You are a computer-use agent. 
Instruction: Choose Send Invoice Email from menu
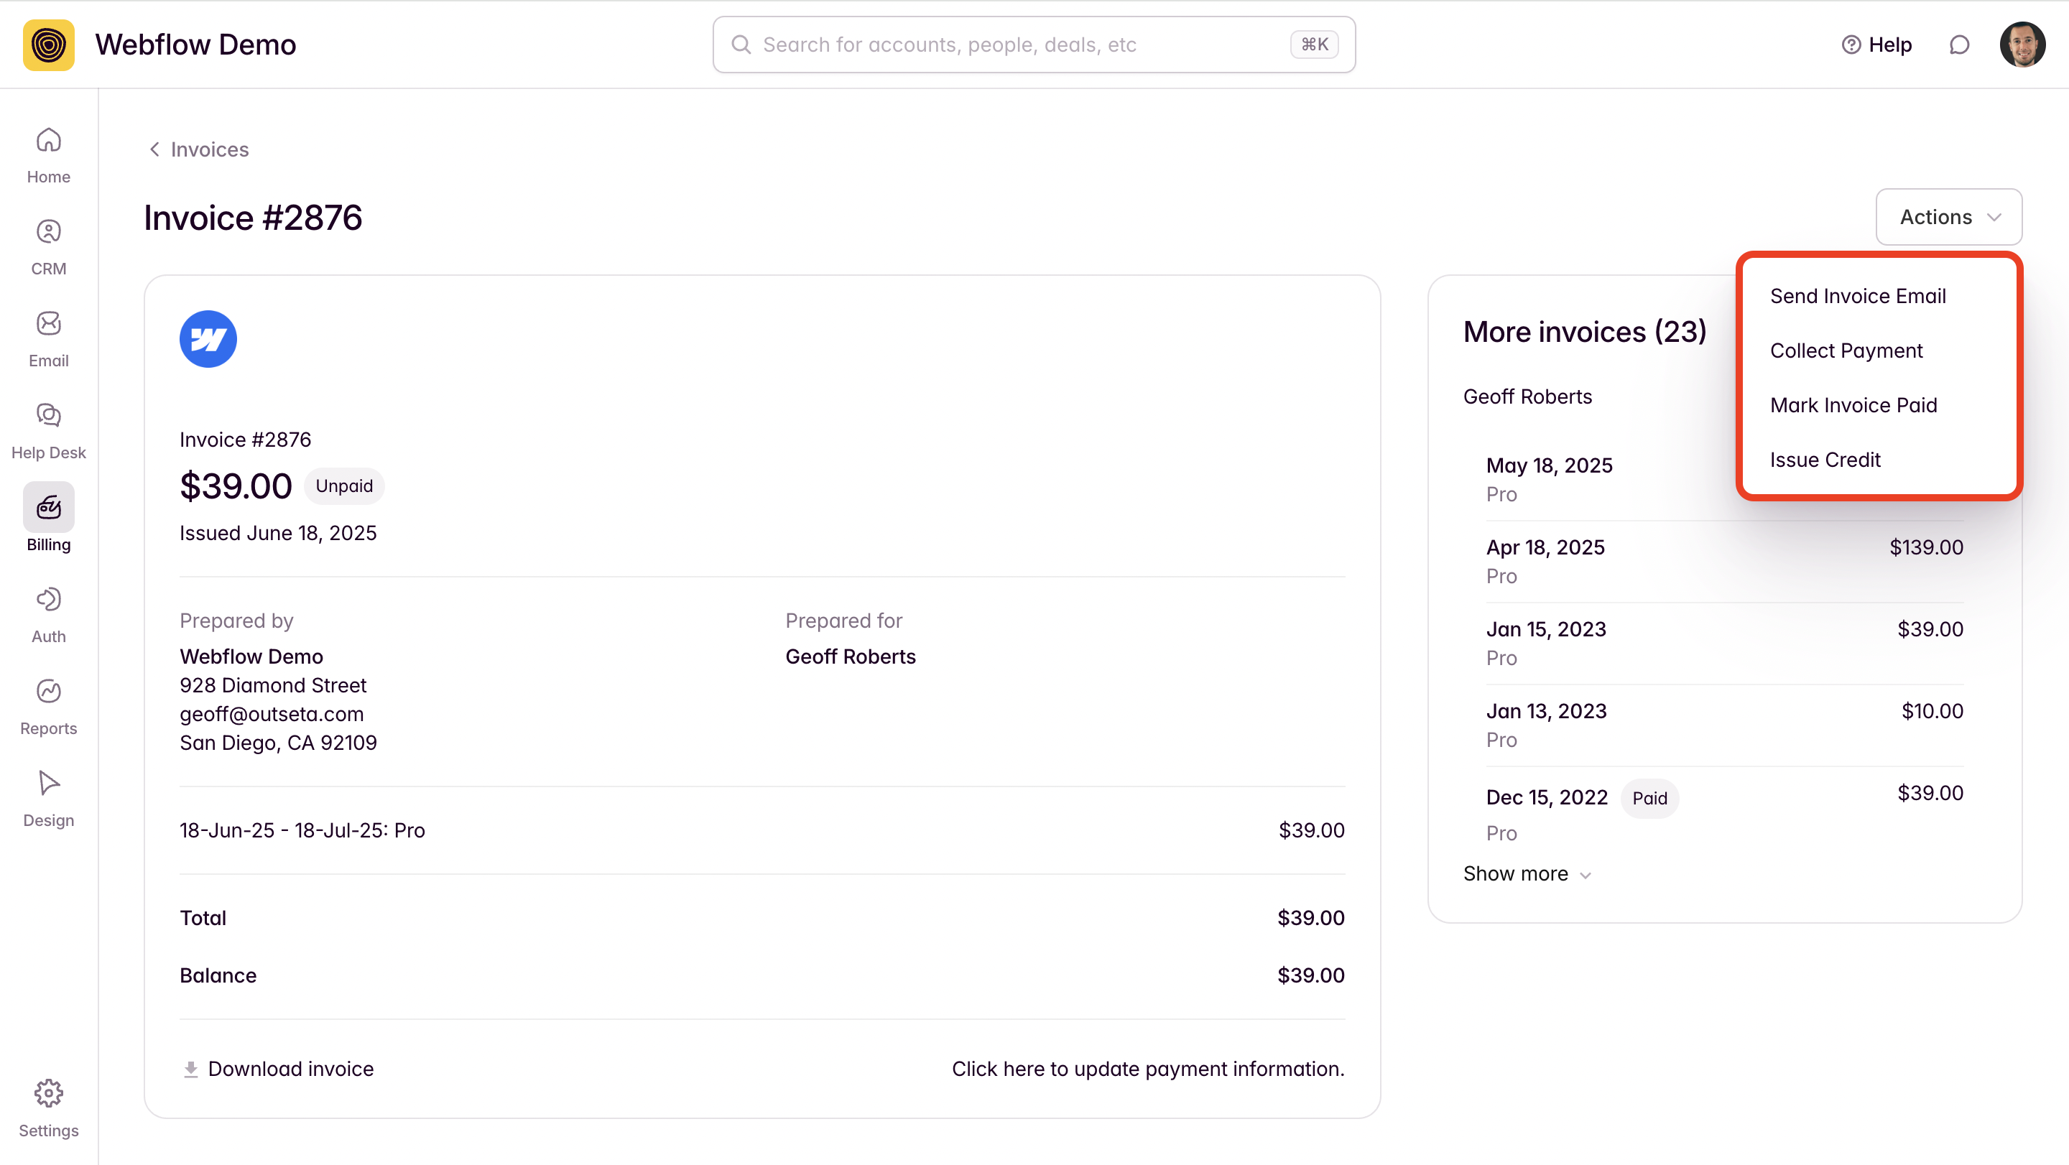coord(1857,296)
